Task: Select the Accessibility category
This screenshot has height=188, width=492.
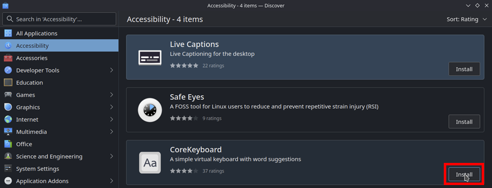Action: coord(60,46)
